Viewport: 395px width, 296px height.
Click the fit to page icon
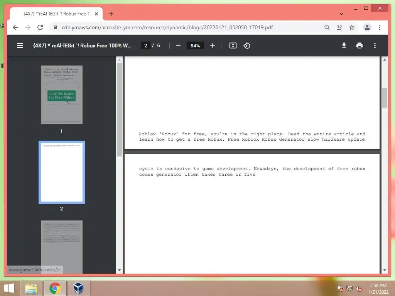[x=233, y=45]
